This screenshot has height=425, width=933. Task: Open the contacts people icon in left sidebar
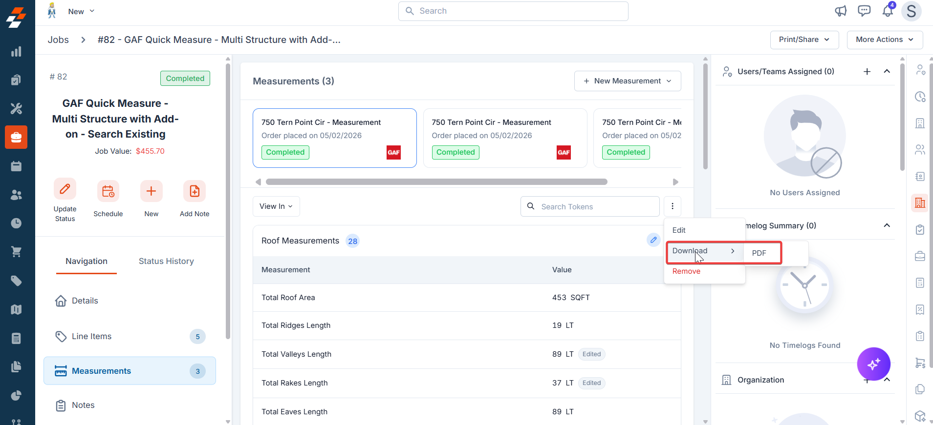16,195
